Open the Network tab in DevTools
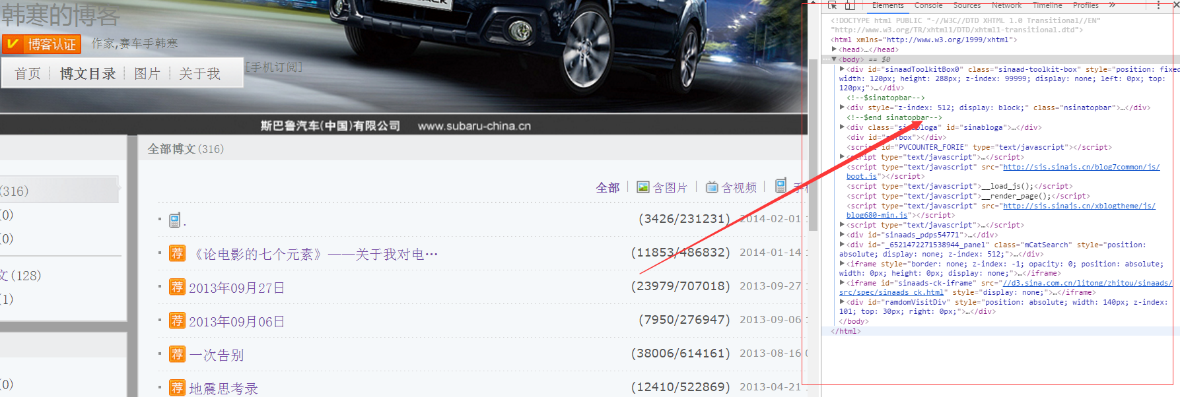The image size is (1180, 397). [x=1006, y=5]
